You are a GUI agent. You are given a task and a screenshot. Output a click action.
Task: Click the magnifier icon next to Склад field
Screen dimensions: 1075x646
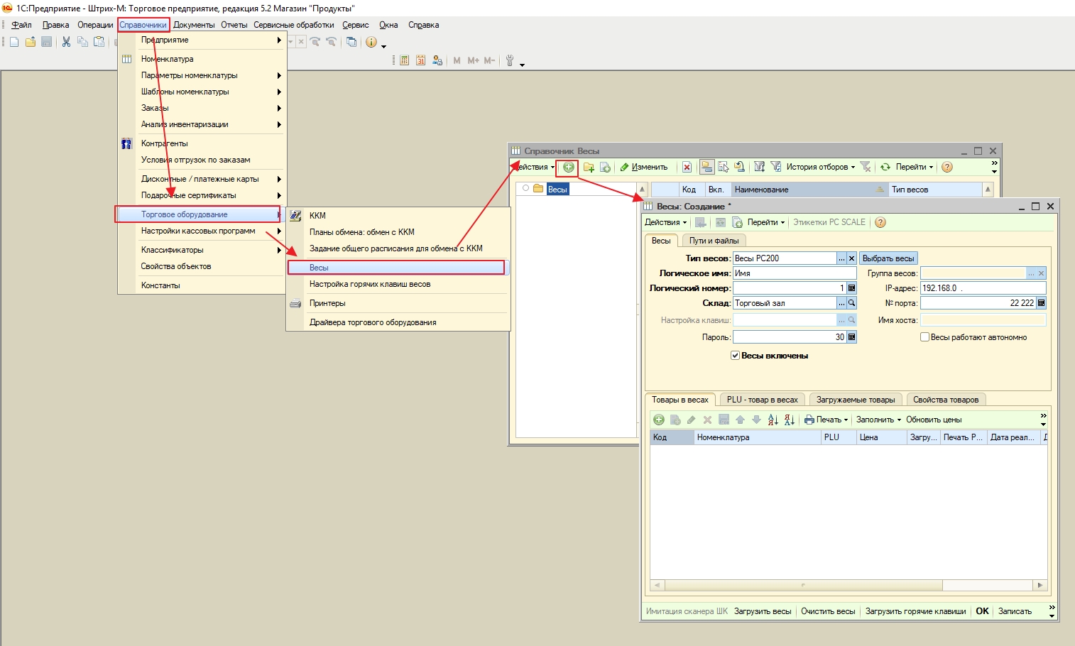coord(851,303)
